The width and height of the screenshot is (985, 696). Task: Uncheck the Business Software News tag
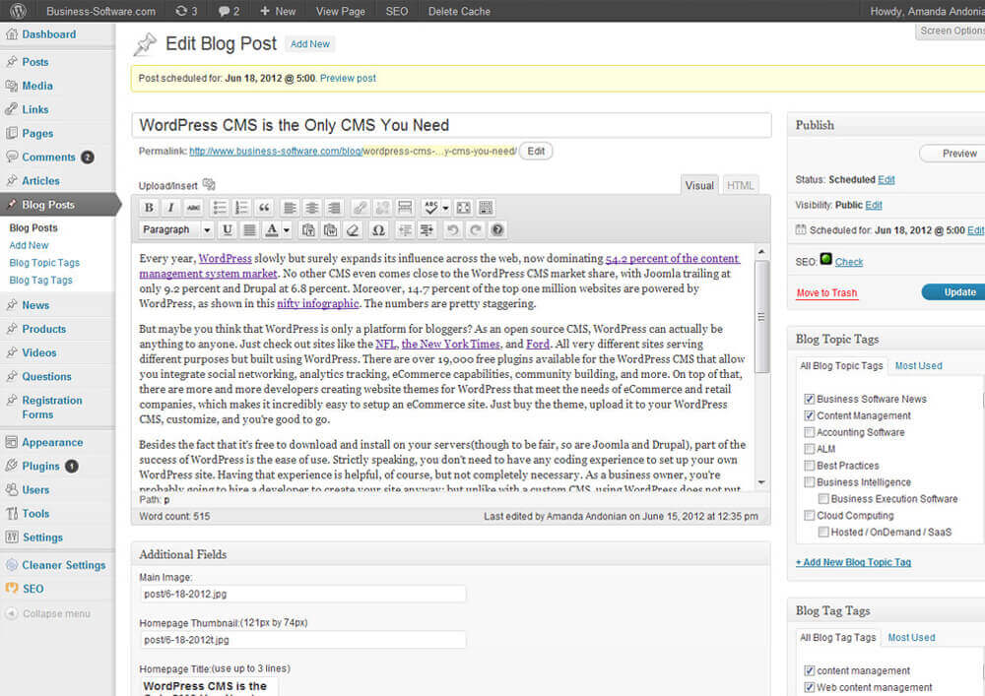tap(810, 400)
